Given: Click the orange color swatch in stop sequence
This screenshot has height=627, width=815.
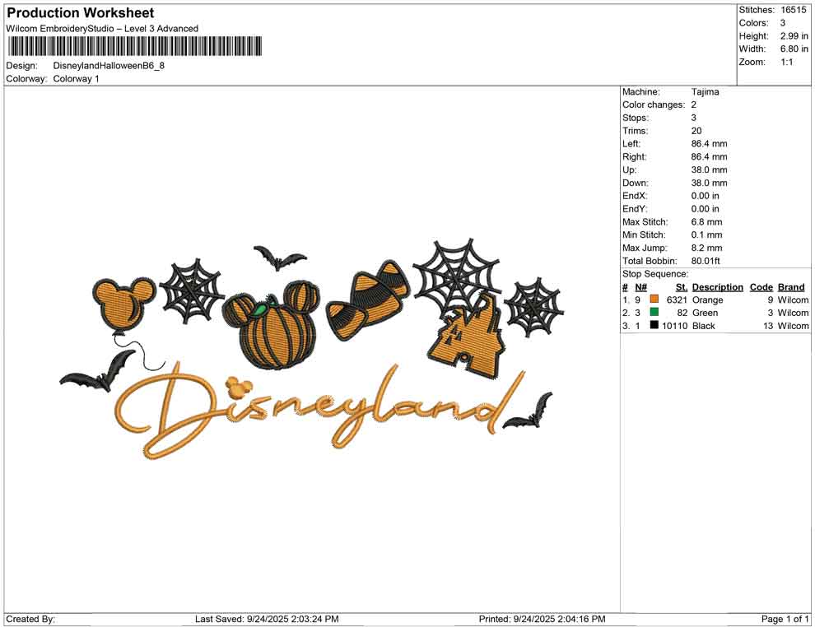Looking at the screenshot, I should (654, 300).
